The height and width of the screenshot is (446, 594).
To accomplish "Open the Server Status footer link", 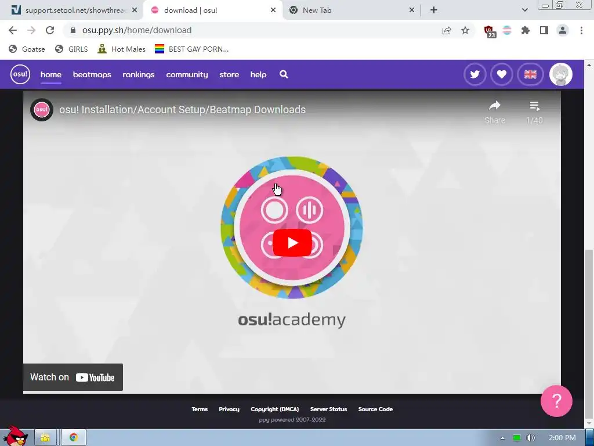I will (328, 409).
